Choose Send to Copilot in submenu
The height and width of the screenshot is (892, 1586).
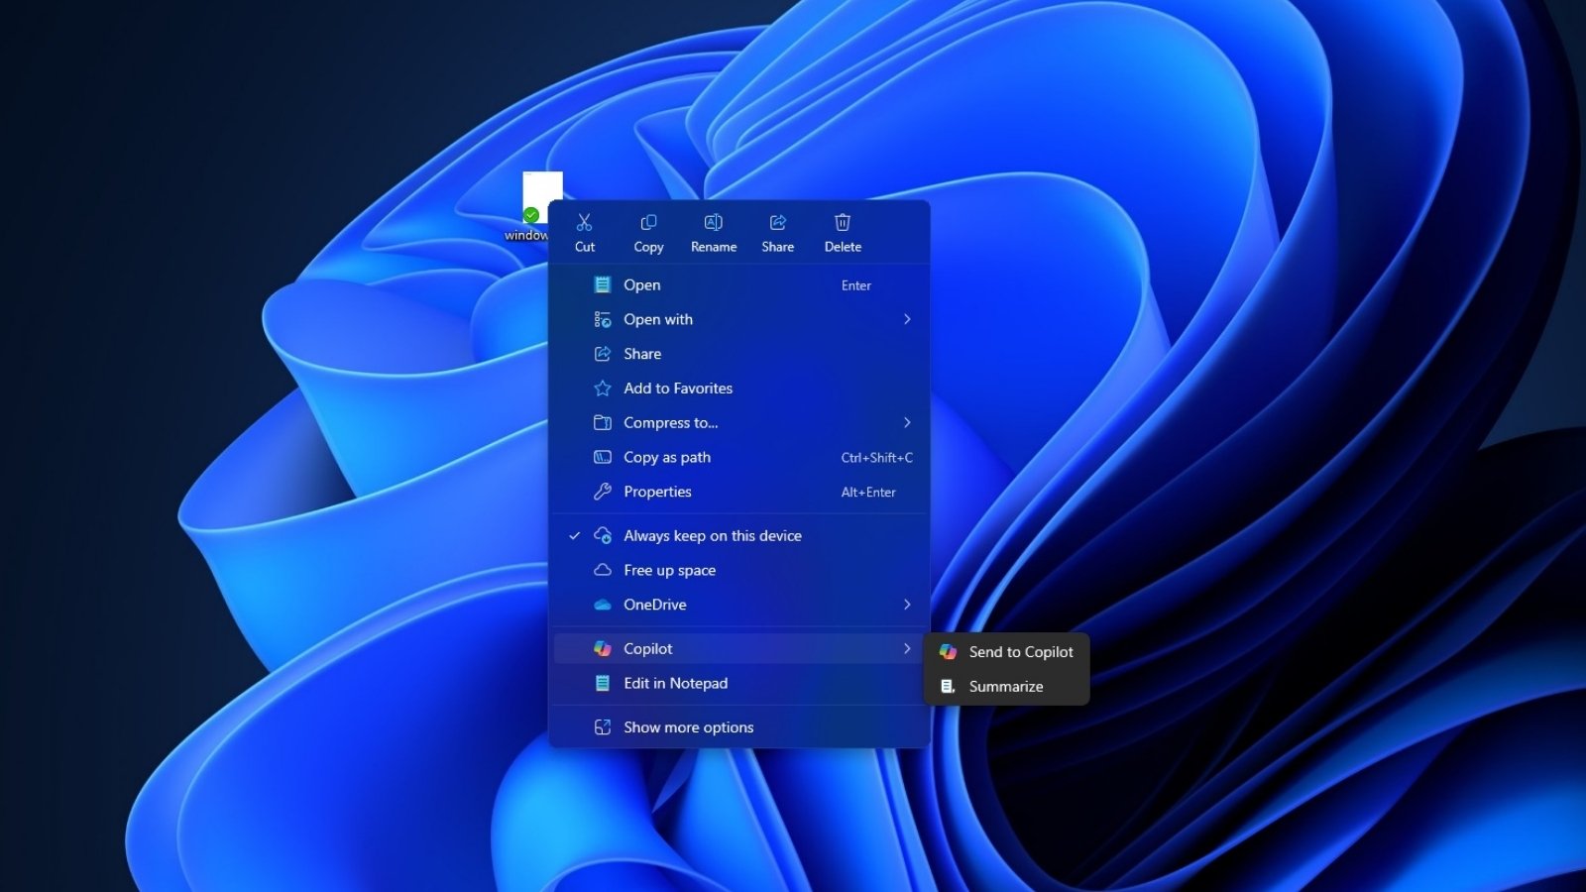1006,651
